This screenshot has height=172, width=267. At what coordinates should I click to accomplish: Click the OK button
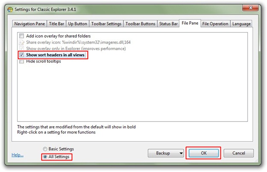click(204, 153)
